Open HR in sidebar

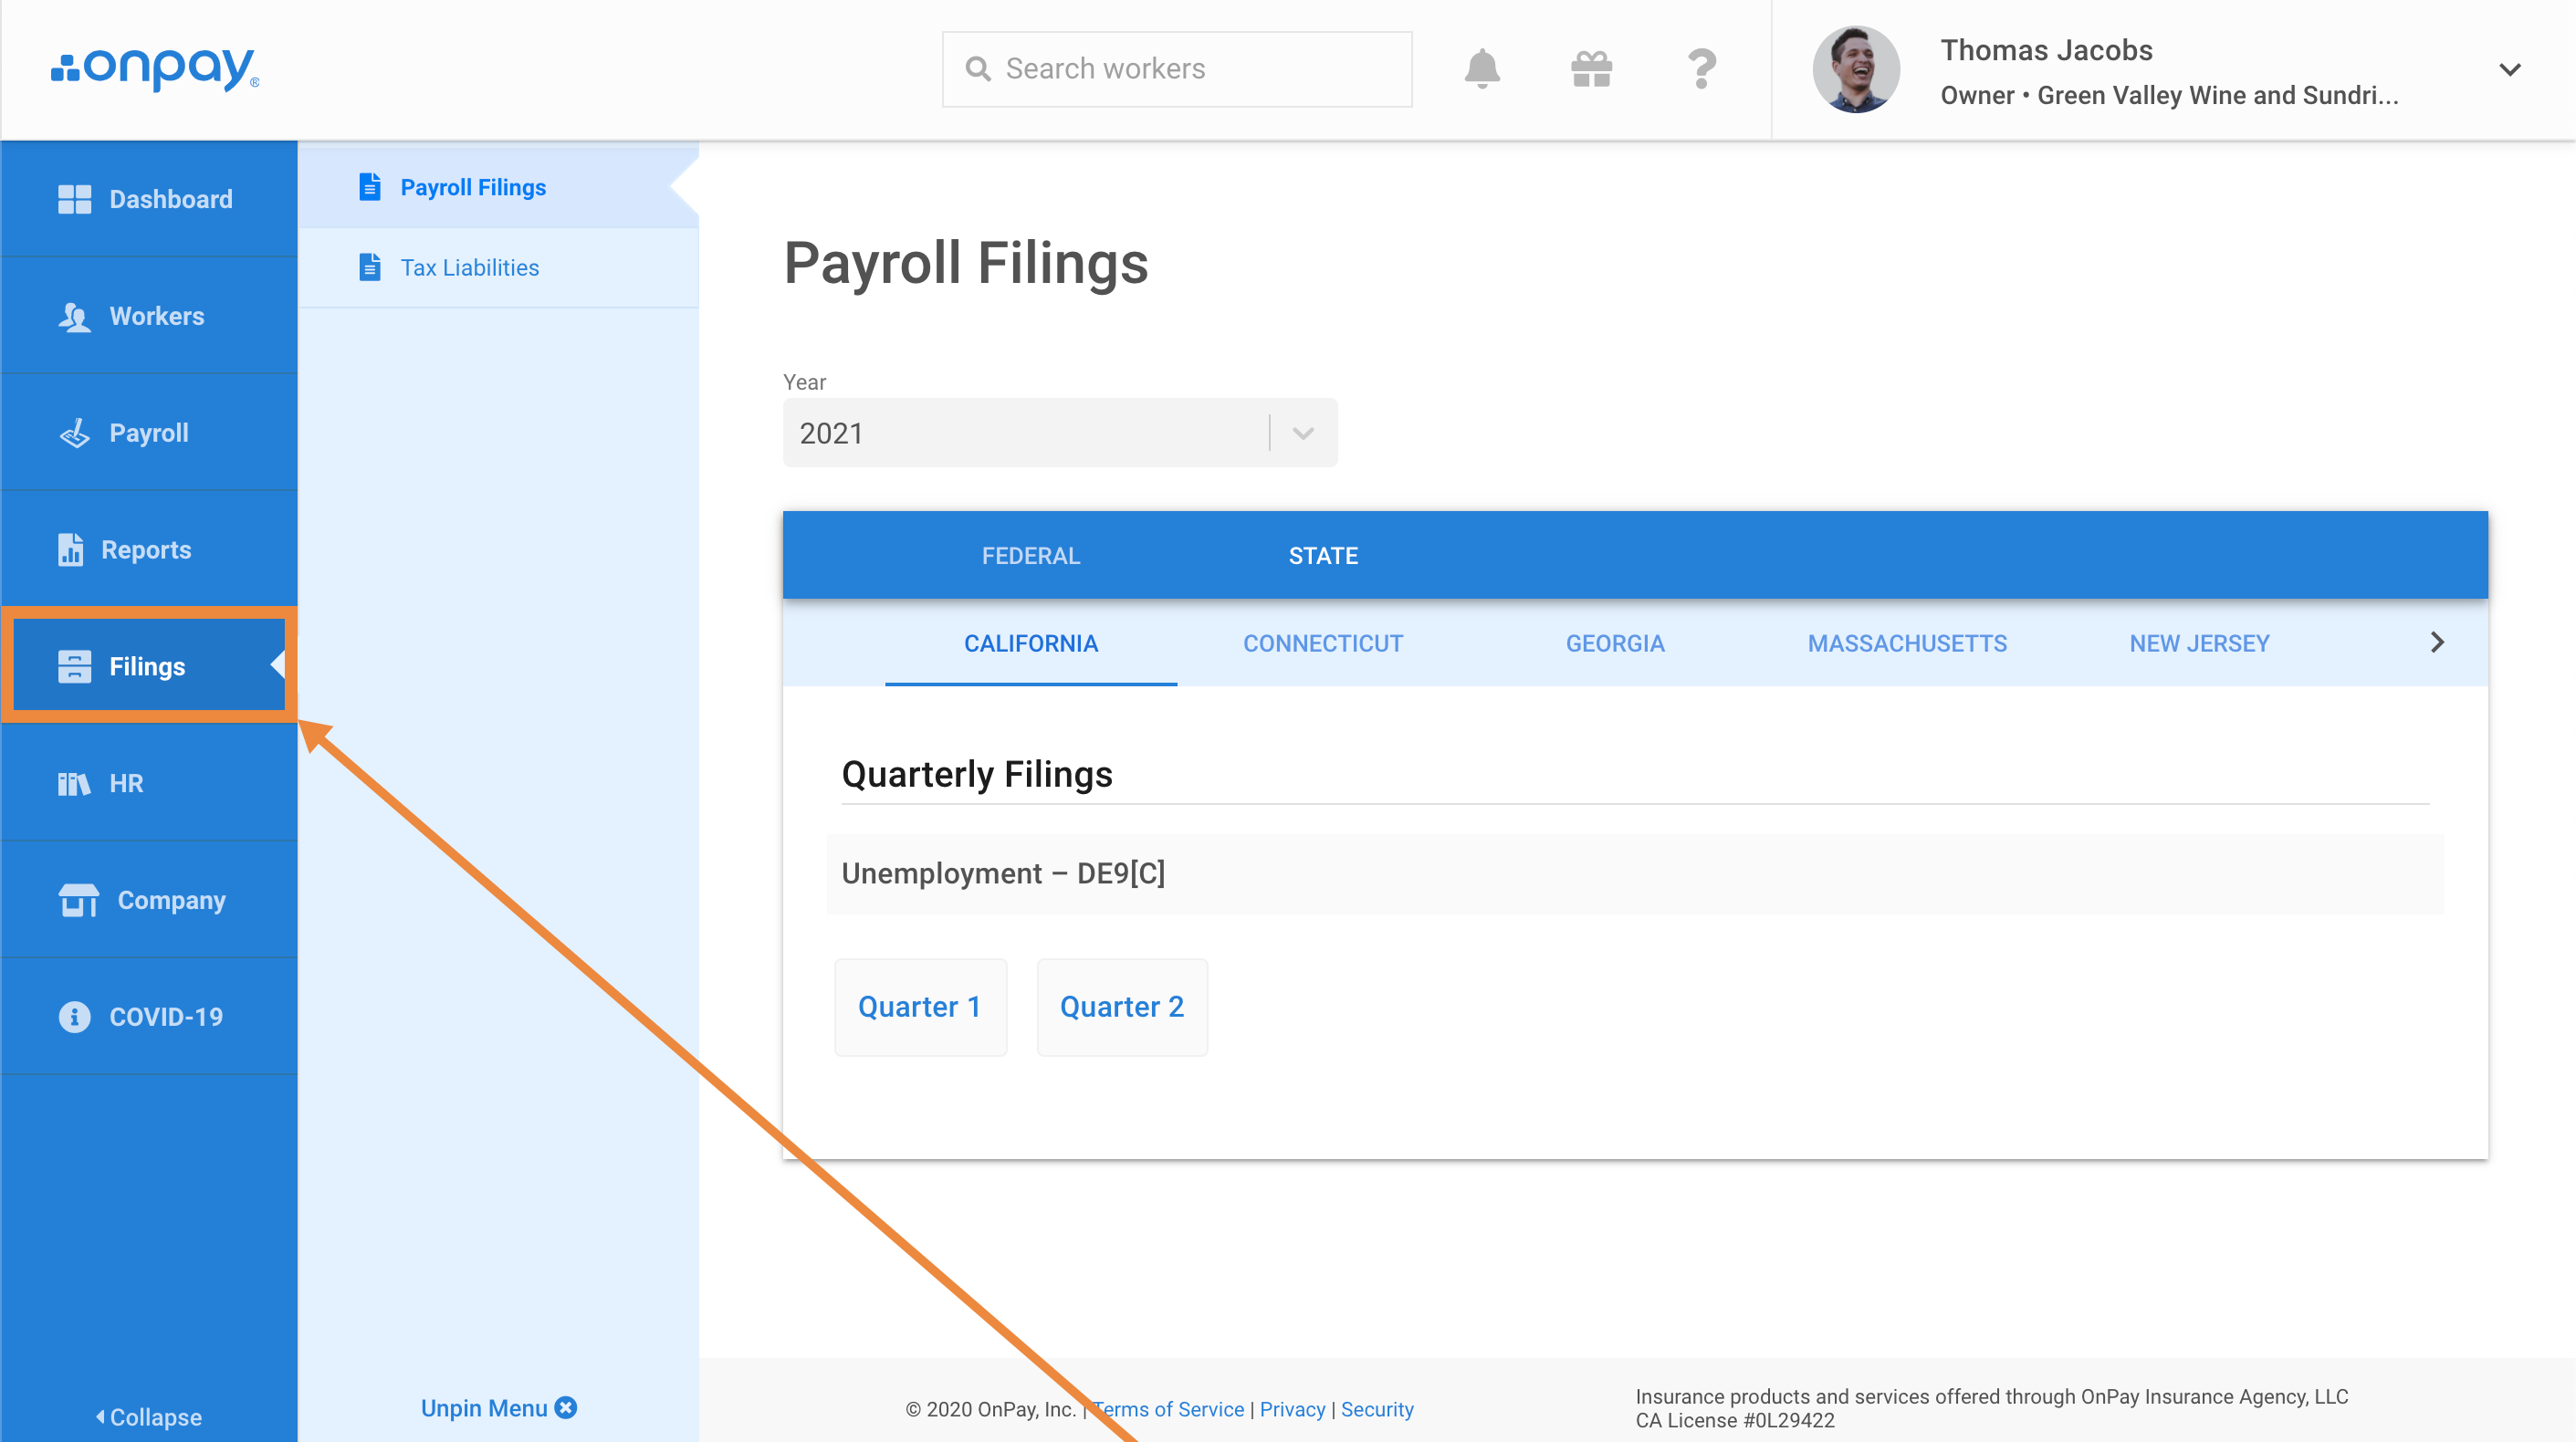coord(149,783)
